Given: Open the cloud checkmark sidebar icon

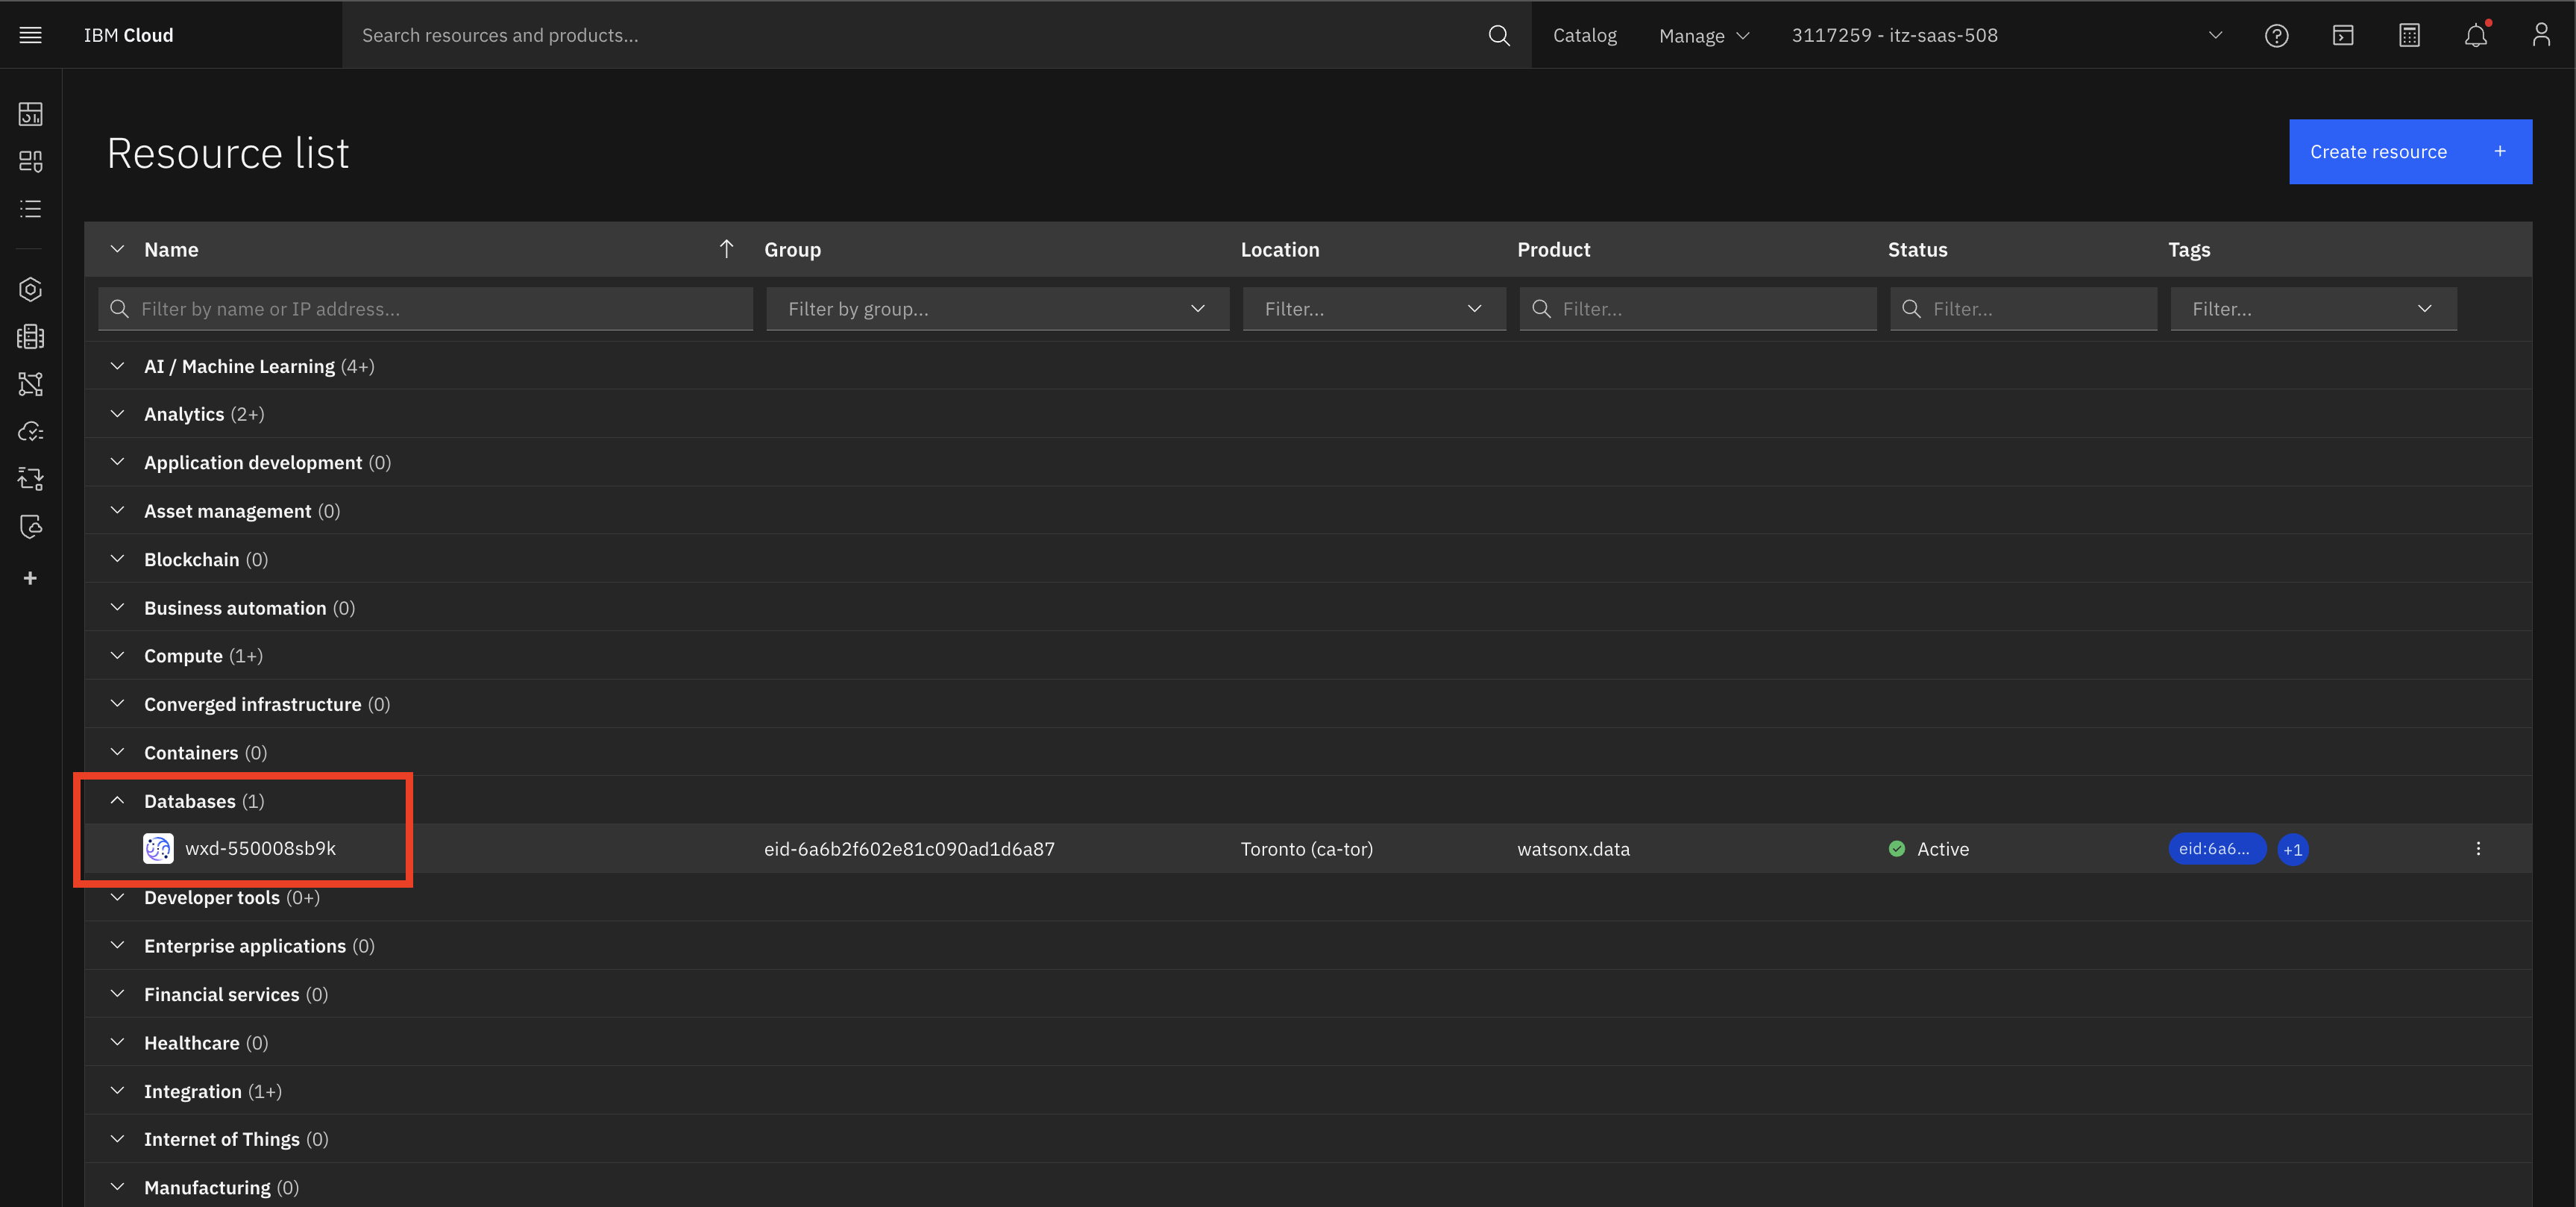Looking at the screenshot, I should [30, 431].
